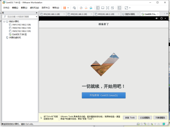
Task: Click the teal message log icon
Action: [x=164, y=124]
